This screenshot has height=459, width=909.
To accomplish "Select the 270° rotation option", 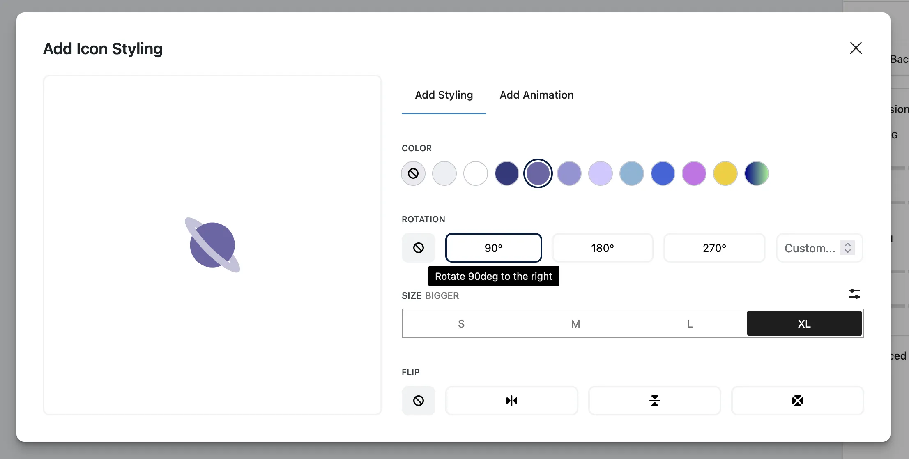I will coord(714,248).
